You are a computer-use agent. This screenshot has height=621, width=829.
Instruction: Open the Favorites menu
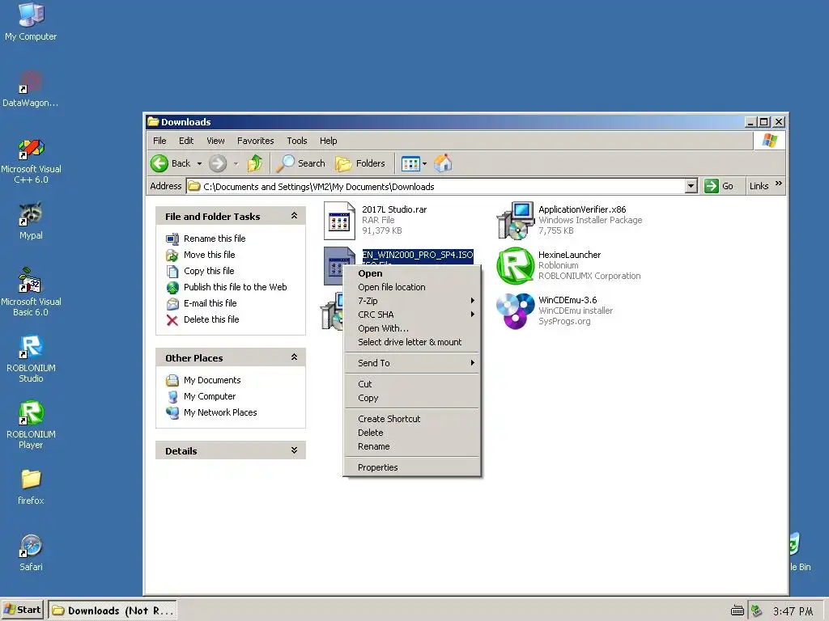[x=255, y=141]
